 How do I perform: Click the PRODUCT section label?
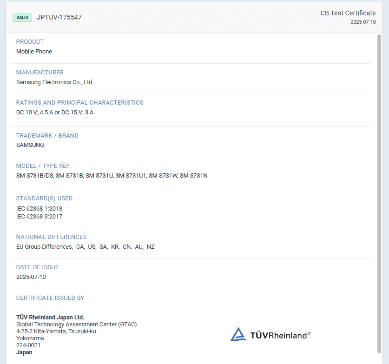pyautogui.click(x=30, y=42)
